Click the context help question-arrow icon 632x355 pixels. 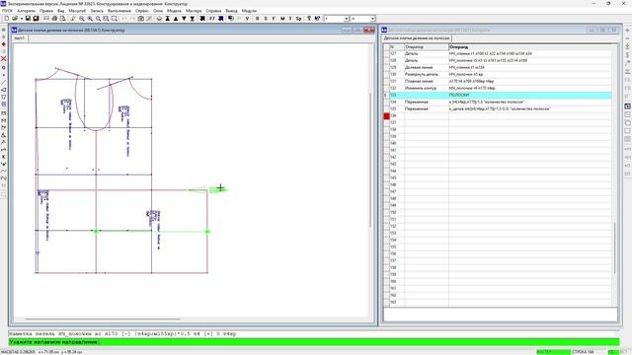pyautogui.click(x=317, y=18)
